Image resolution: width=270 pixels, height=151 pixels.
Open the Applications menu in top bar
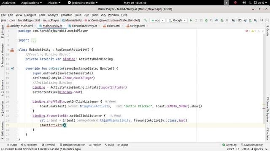[32, 3]
